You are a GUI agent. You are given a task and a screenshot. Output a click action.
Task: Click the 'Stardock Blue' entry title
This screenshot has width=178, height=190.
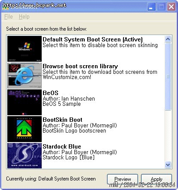[x=62, y=146]
